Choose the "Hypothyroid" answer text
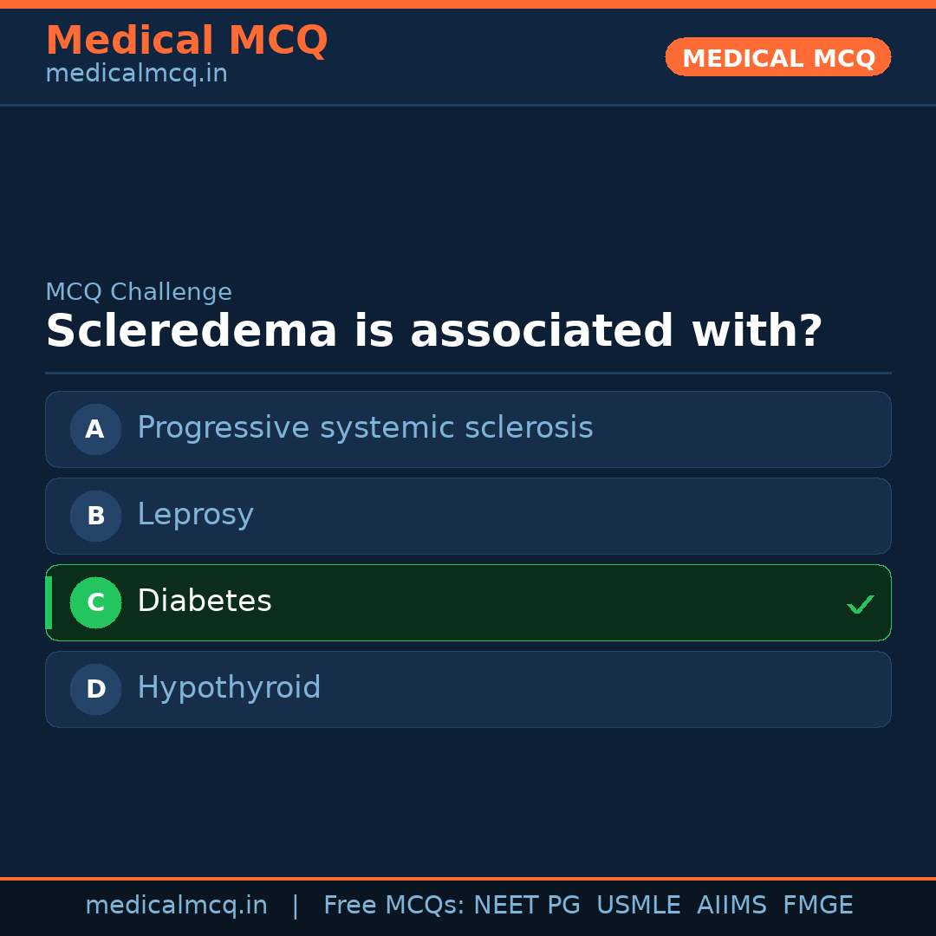The height and width of the screenshot is (936, 936). pyautogui.click(x=229, y=688)
